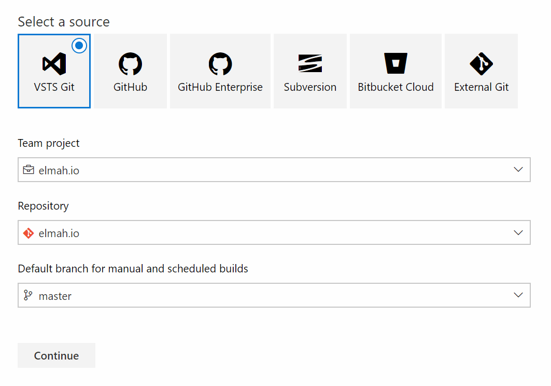Select the External Git source icon

481,64
